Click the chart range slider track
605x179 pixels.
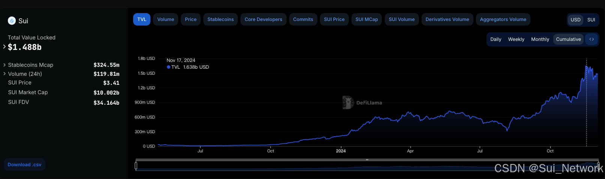(367, 166)
